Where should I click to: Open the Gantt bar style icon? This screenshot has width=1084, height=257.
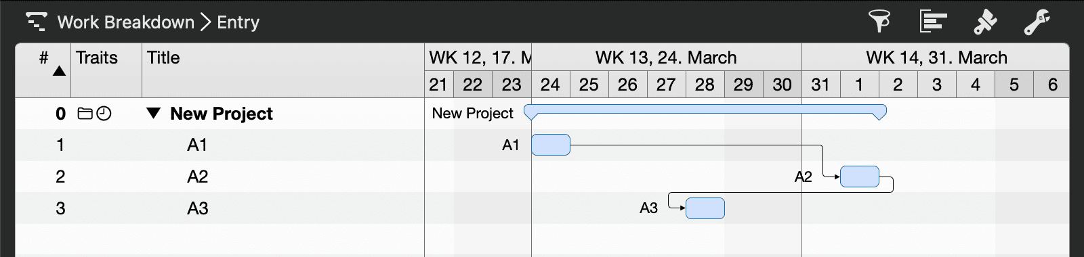click(933, 22)
